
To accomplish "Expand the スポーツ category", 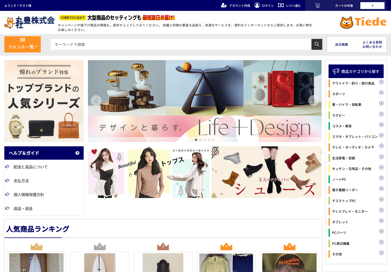I will pyautogui.click(x=381, y=92).
